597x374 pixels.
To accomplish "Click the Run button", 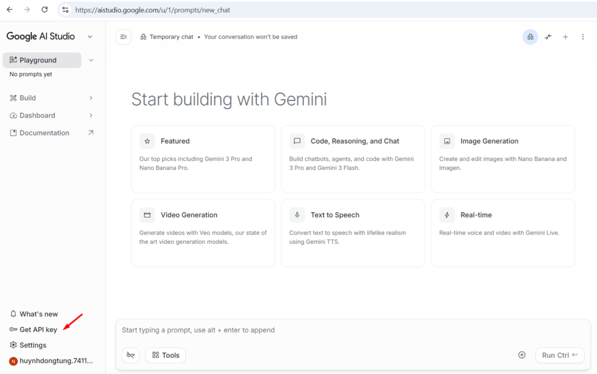I will point(559,355).
